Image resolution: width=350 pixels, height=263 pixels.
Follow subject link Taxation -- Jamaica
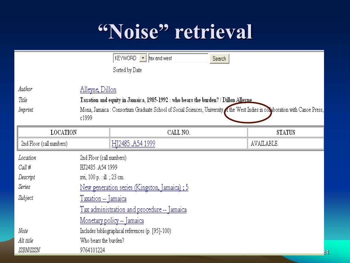pos(103,198)
